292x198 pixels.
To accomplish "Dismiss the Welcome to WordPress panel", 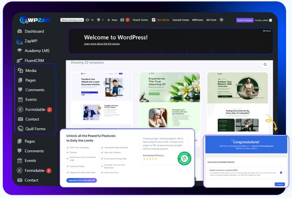I will click(267, 31).
